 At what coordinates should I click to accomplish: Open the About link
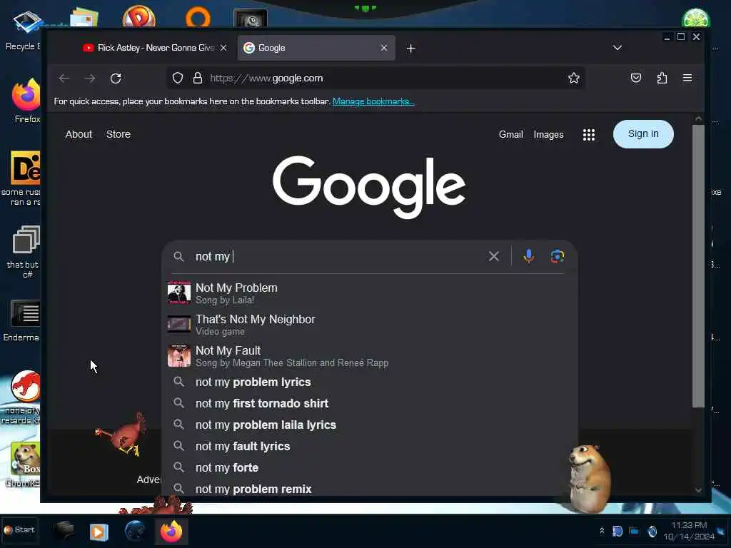[x=79, y=134]
